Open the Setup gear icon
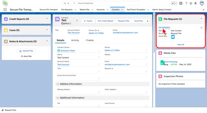This screenshot has width=207, height=113. pyautogui.click(x=191, y=3)
